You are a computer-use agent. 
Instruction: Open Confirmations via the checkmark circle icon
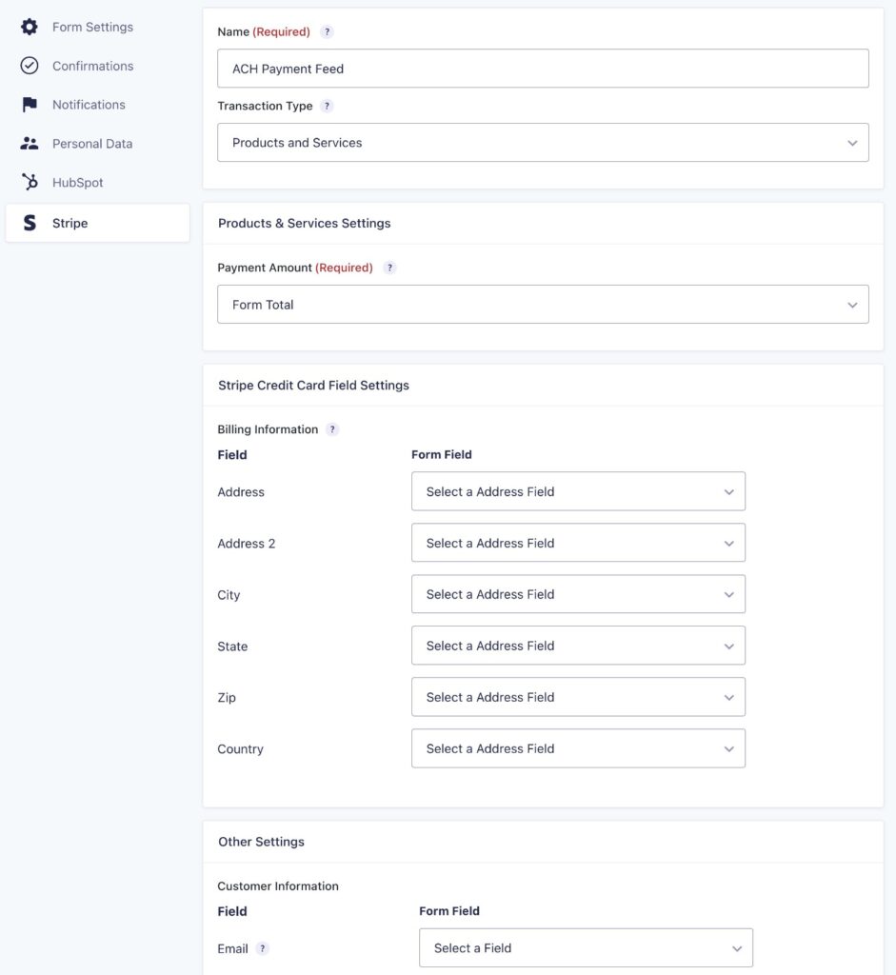pyautogui.click(x=29, y=65)
